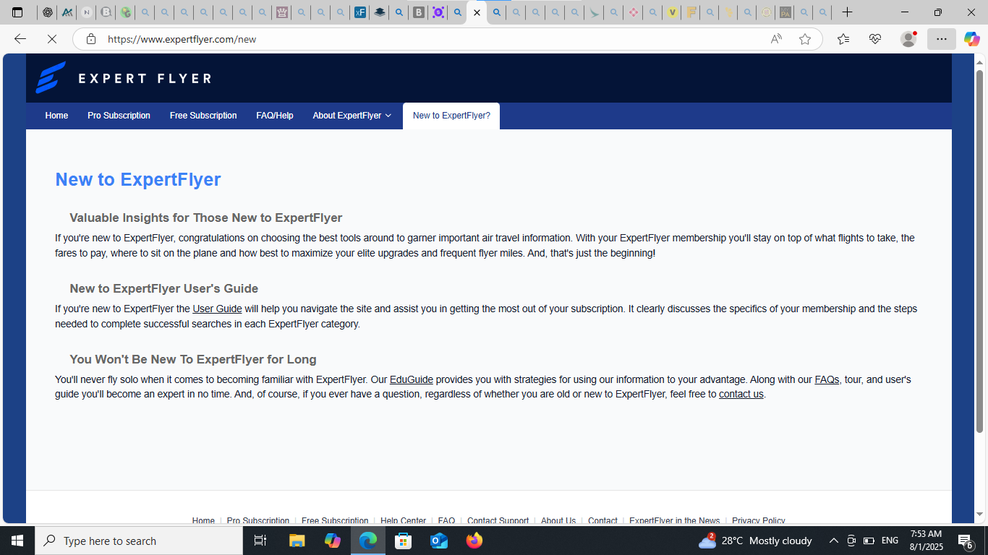This screenshot has height=555, width=988.
Task: Switch the ENG input language indicator
Action: click(x=890, y=541)
